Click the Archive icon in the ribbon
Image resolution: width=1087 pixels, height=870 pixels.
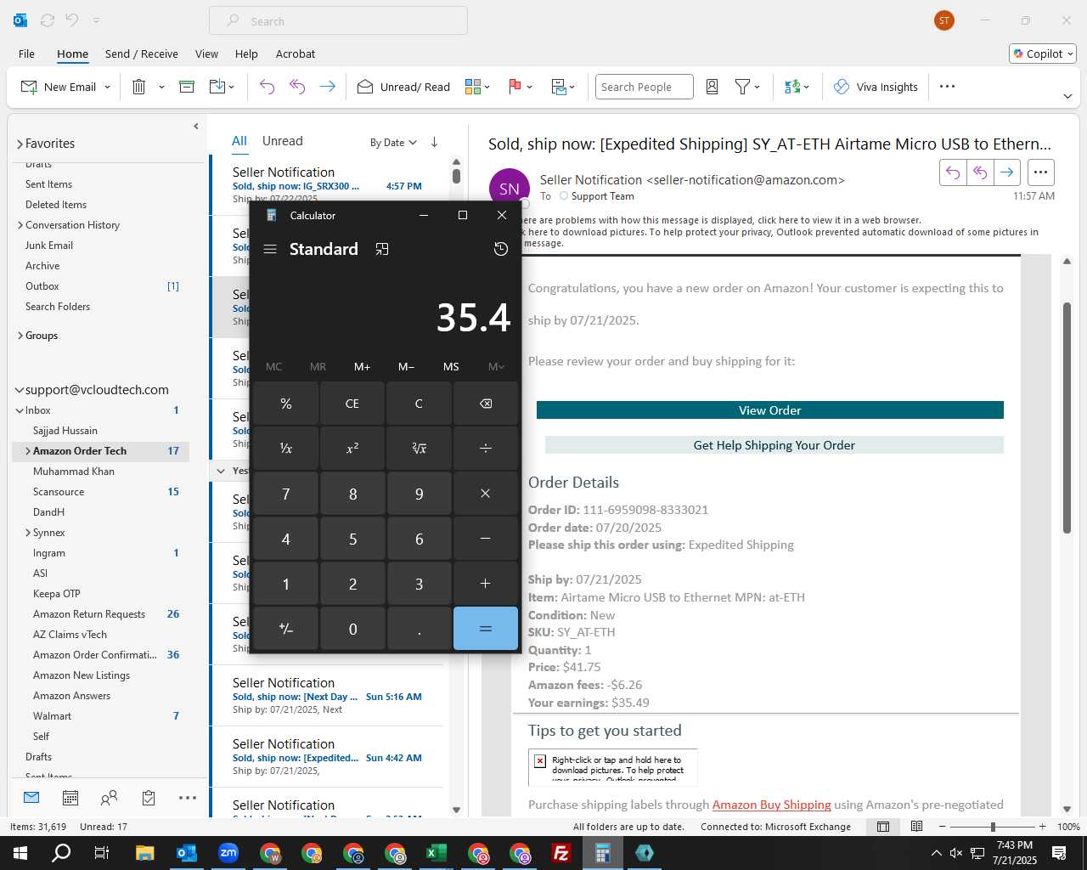187,87
